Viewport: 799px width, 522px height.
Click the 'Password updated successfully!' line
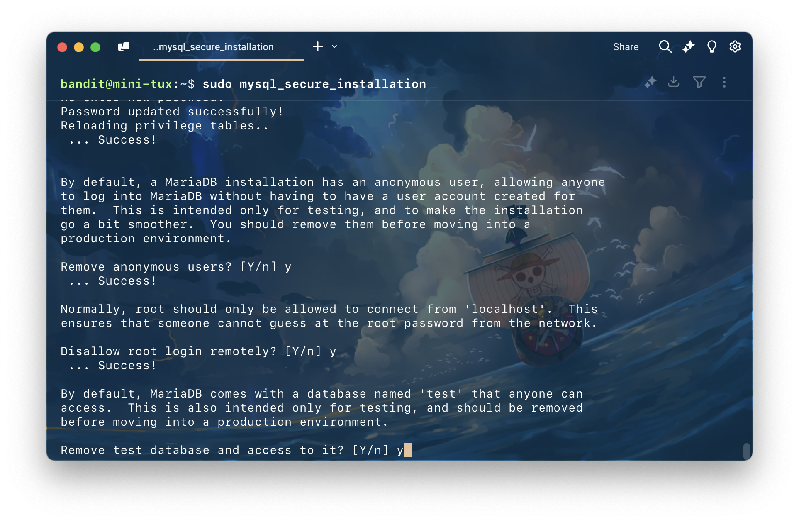pyautogui.click(x=172, y=112)
